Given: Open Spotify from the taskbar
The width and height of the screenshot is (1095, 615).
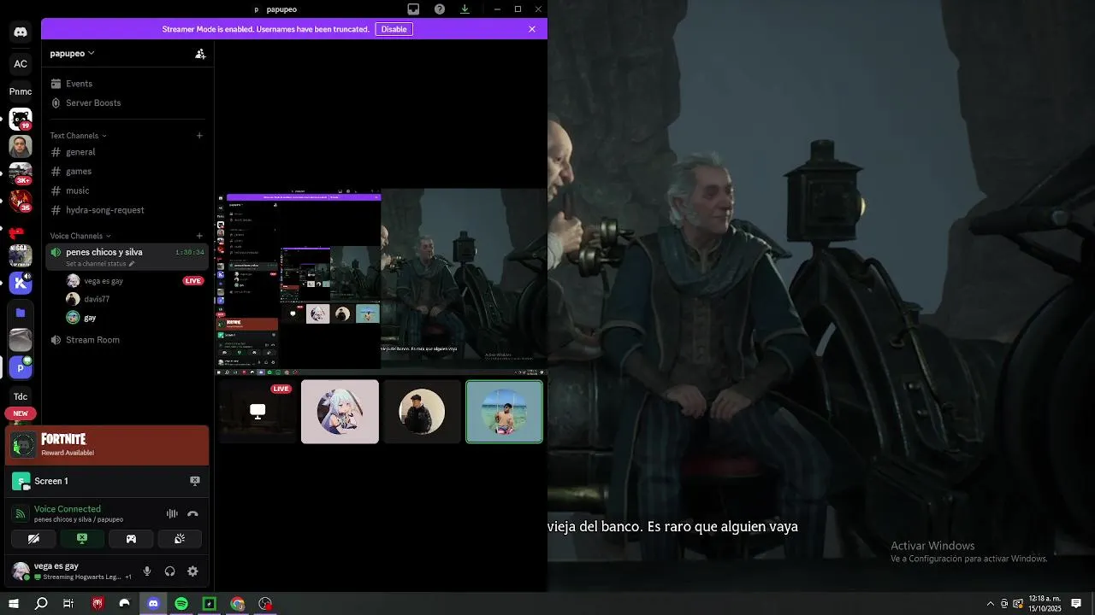Looking at the screenshot, I should (181, 604).
